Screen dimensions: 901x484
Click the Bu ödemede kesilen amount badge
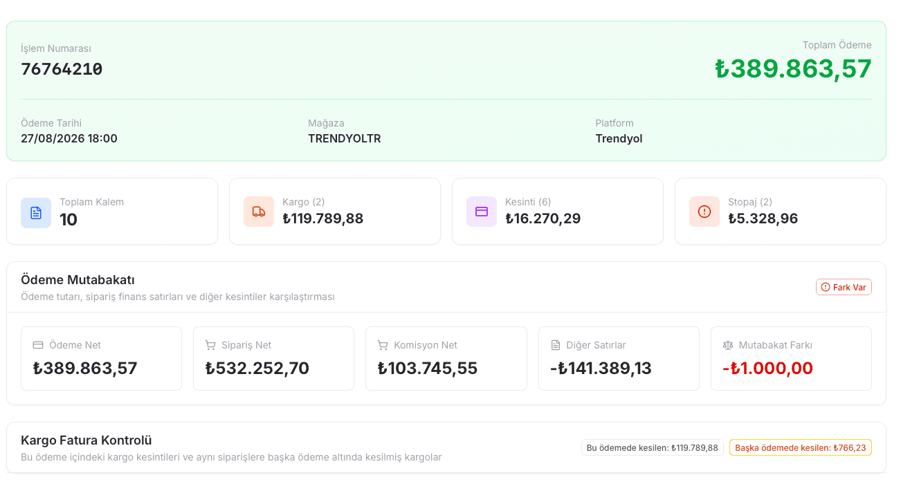653,447
